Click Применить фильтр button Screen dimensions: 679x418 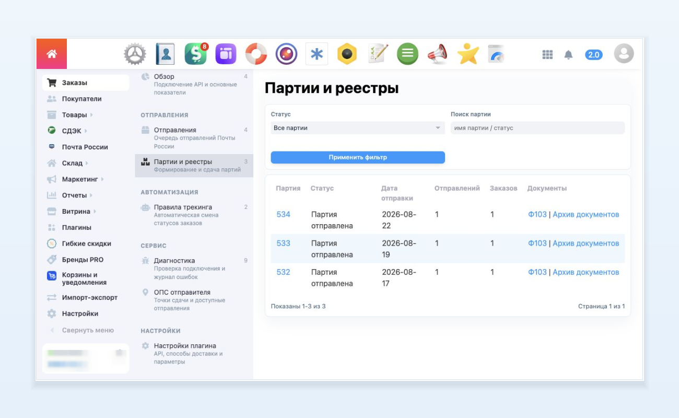point(358,157)
